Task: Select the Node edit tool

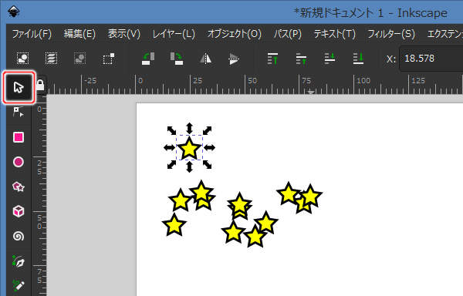Action: [19, 112]
